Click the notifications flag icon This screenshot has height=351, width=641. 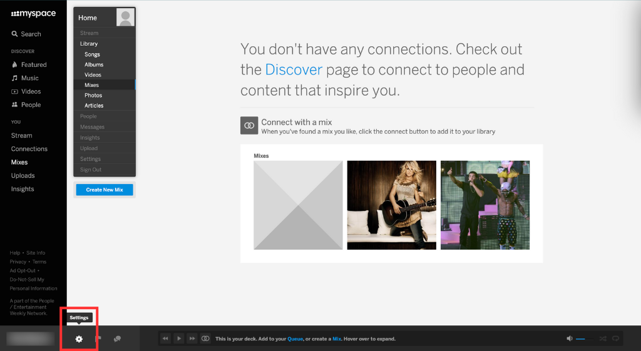click(x=98, y=338)
